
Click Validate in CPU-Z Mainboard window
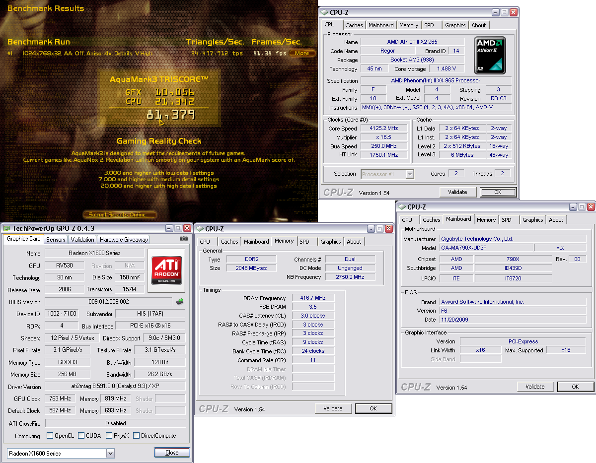[x=535, y=387]
